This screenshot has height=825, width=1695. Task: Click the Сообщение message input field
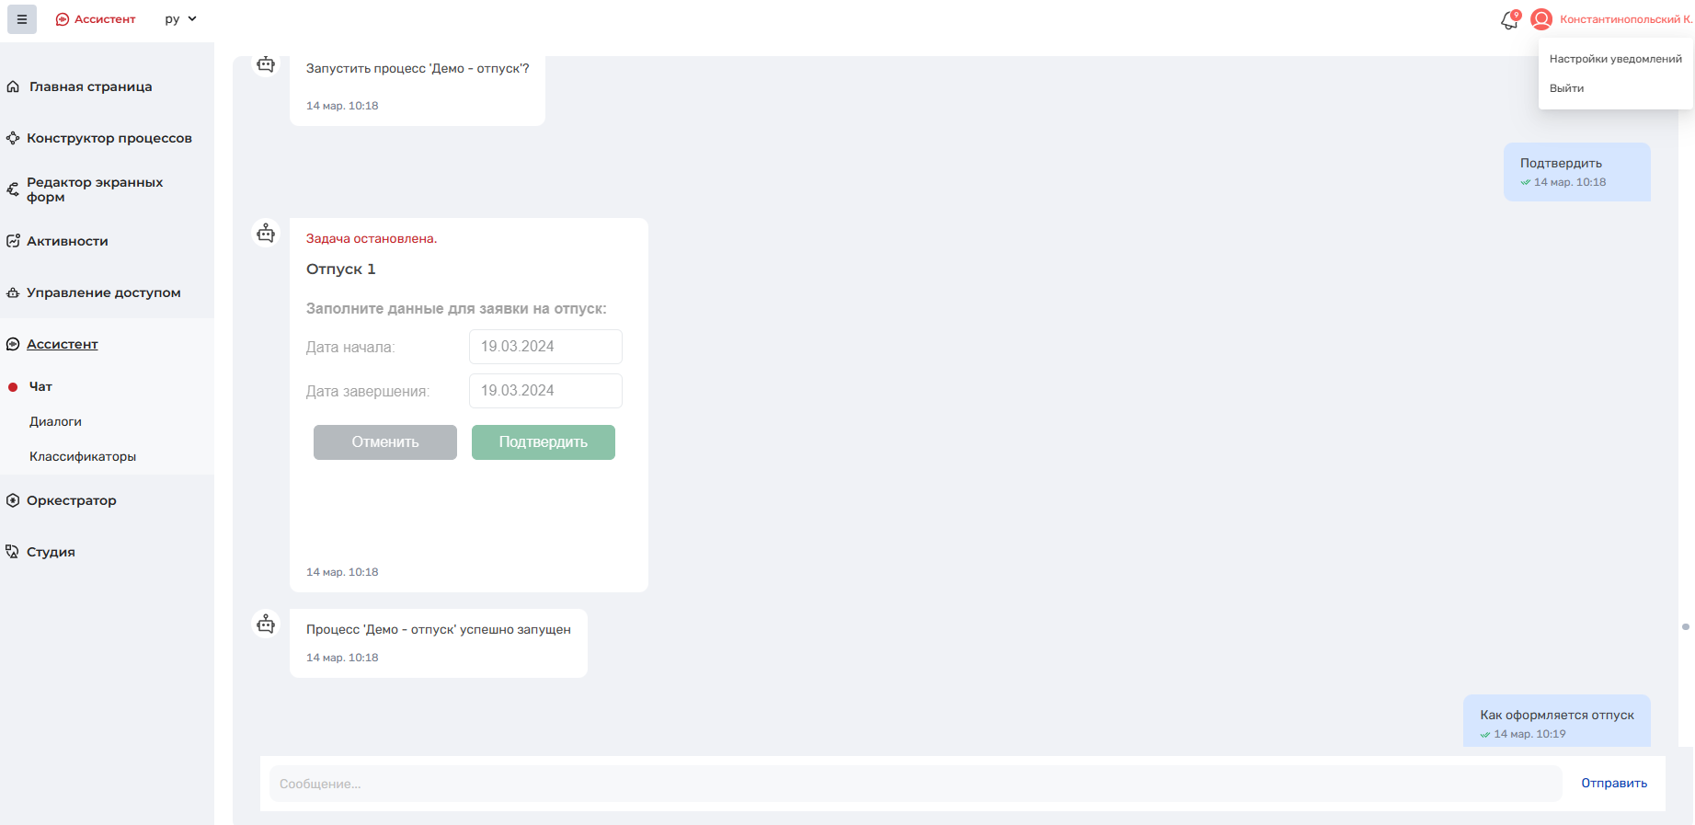tap(915, 784)
